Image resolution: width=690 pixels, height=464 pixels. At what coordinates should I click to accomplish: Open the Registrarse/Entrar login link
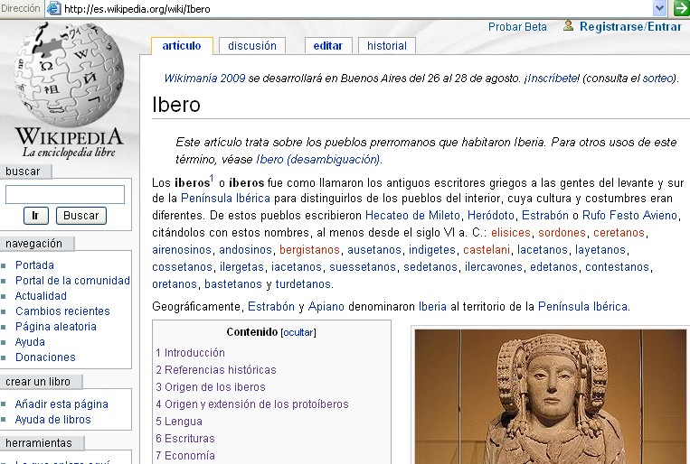click(630, 27)
